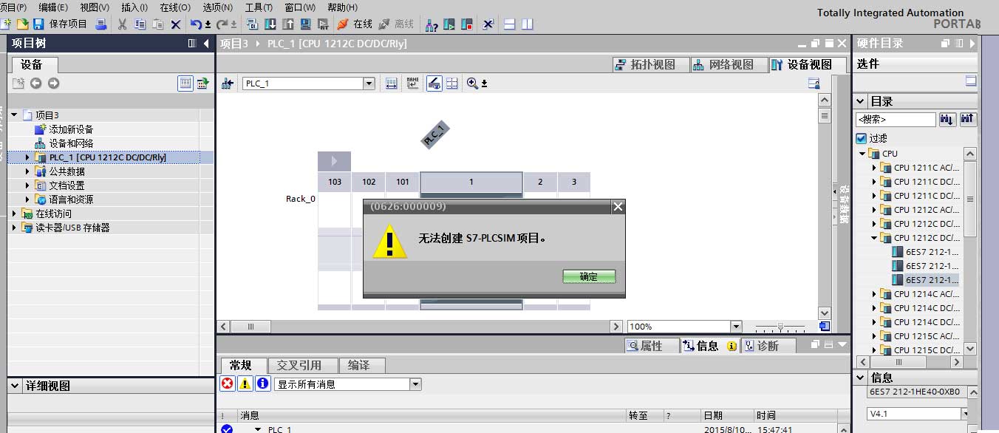Click the Cut scissors icon
The width and height of the screenshot is (999, 433).
coord(123,24)
